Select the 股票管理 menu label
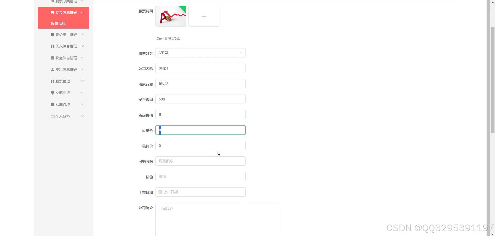This screenshot has width=495, height=236. 63,81
